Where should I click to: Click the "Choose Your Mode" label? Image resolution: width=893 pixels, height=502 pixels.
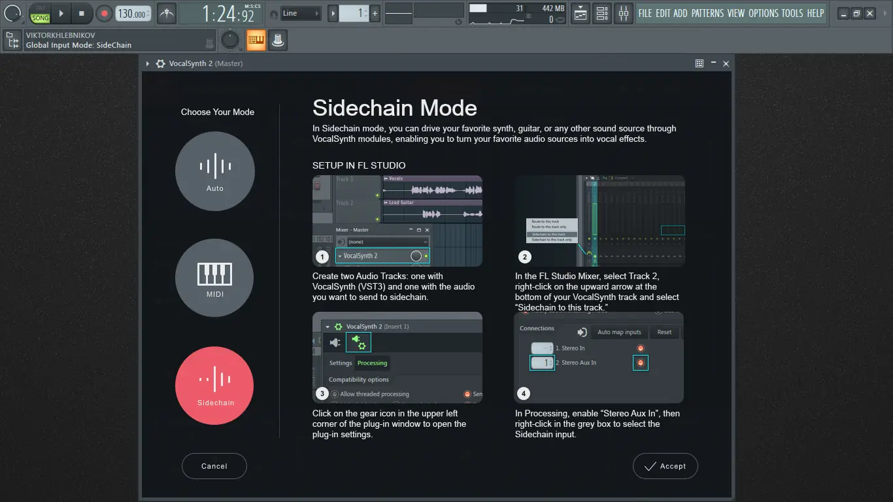coord(218,112)
